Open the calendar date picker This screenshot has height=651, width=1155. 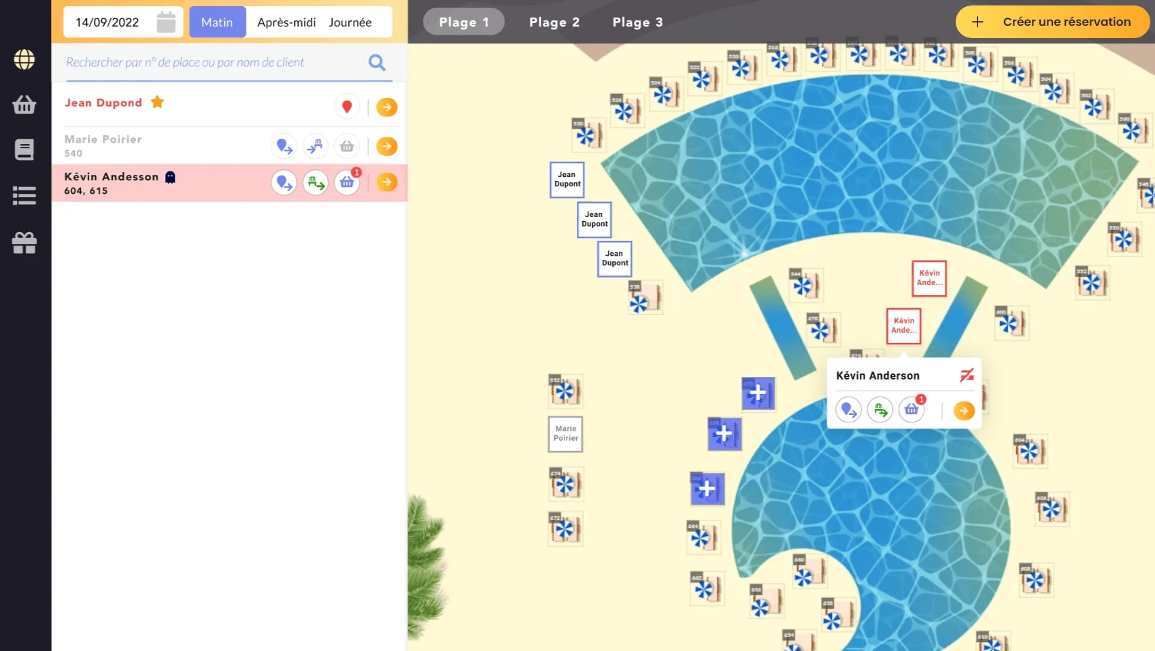(x=166, y=22)
